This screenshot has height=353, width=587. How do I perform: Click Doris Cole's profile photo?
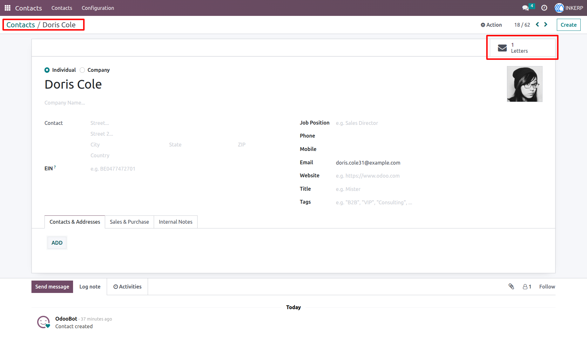click(525, 84)
